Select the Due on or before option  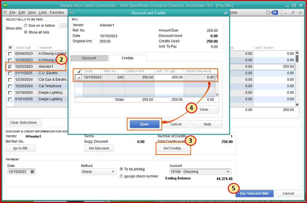[26, 25]
